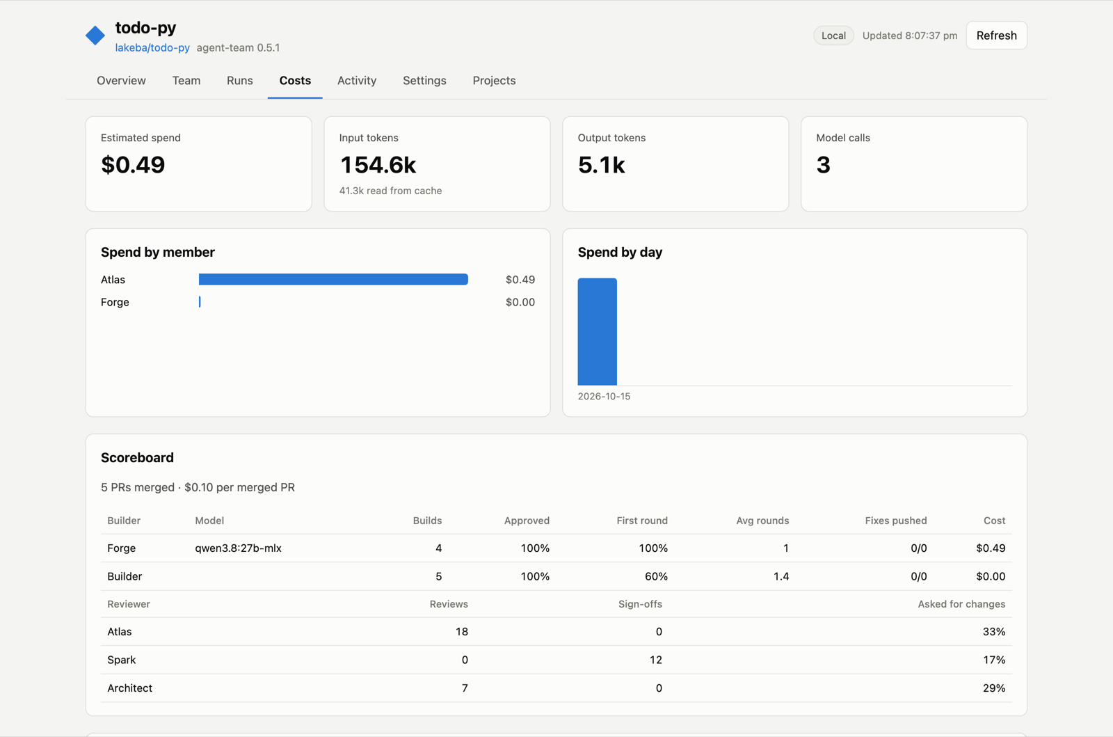
Task: Go to the Runs tab
Action: (x=240, y=81)
